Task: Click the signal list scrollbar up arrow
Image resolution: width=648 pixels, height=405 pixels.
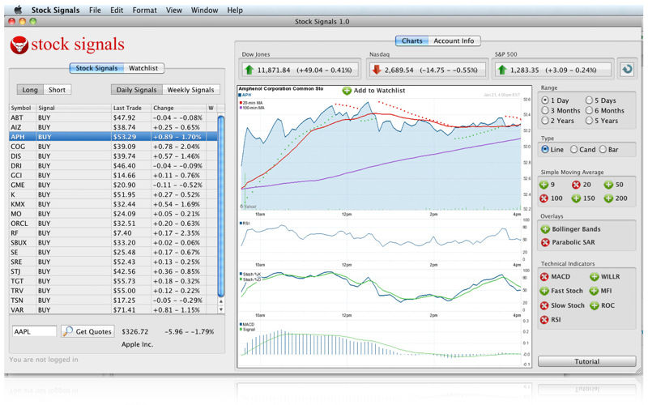Action: point(221,301)
